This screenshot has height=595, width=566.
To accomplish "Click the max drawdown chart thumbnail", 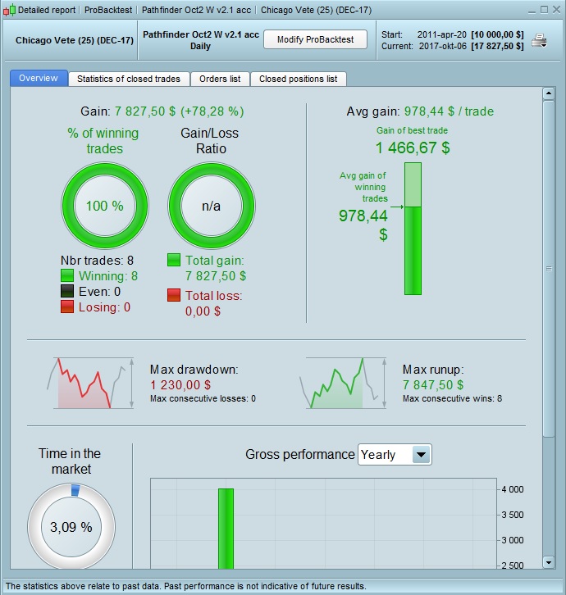I will (x=90, y=383).
